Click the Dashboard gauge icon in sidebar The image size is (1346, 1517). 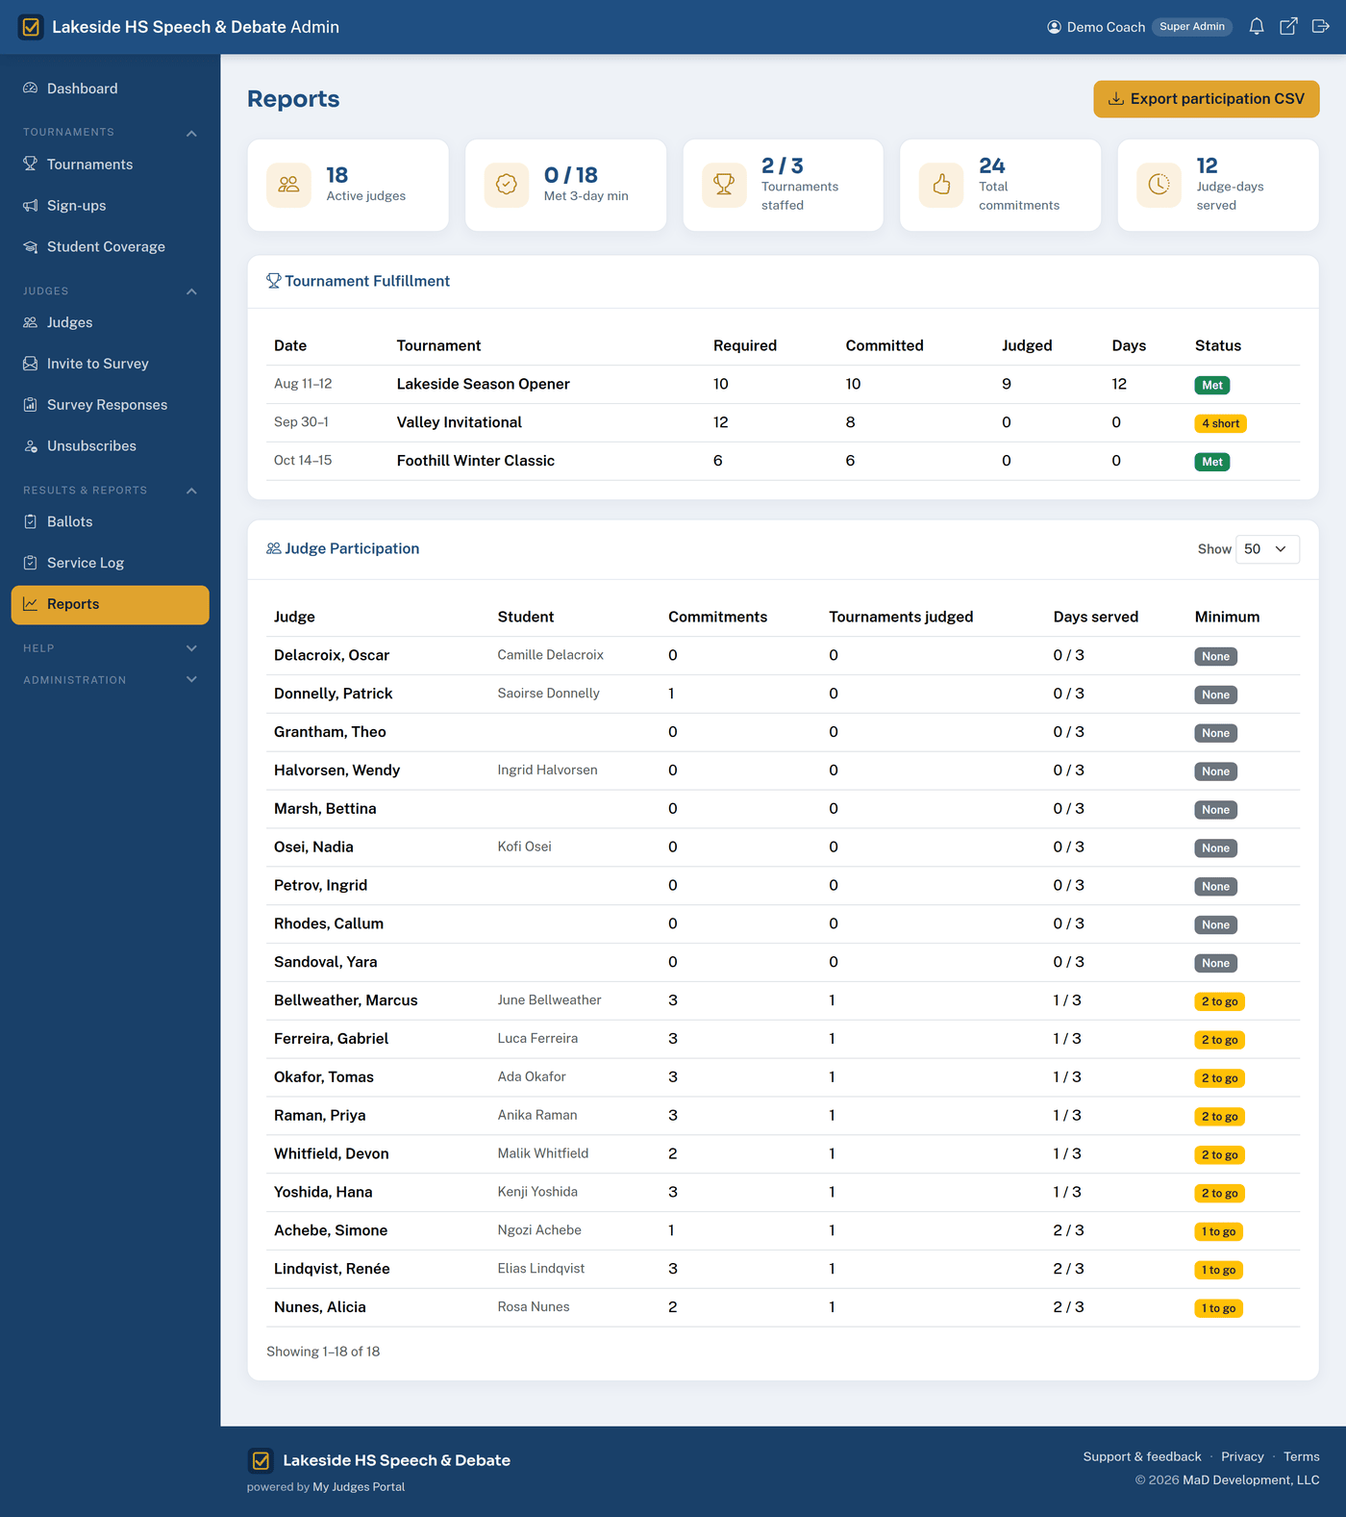pos(31,88)
